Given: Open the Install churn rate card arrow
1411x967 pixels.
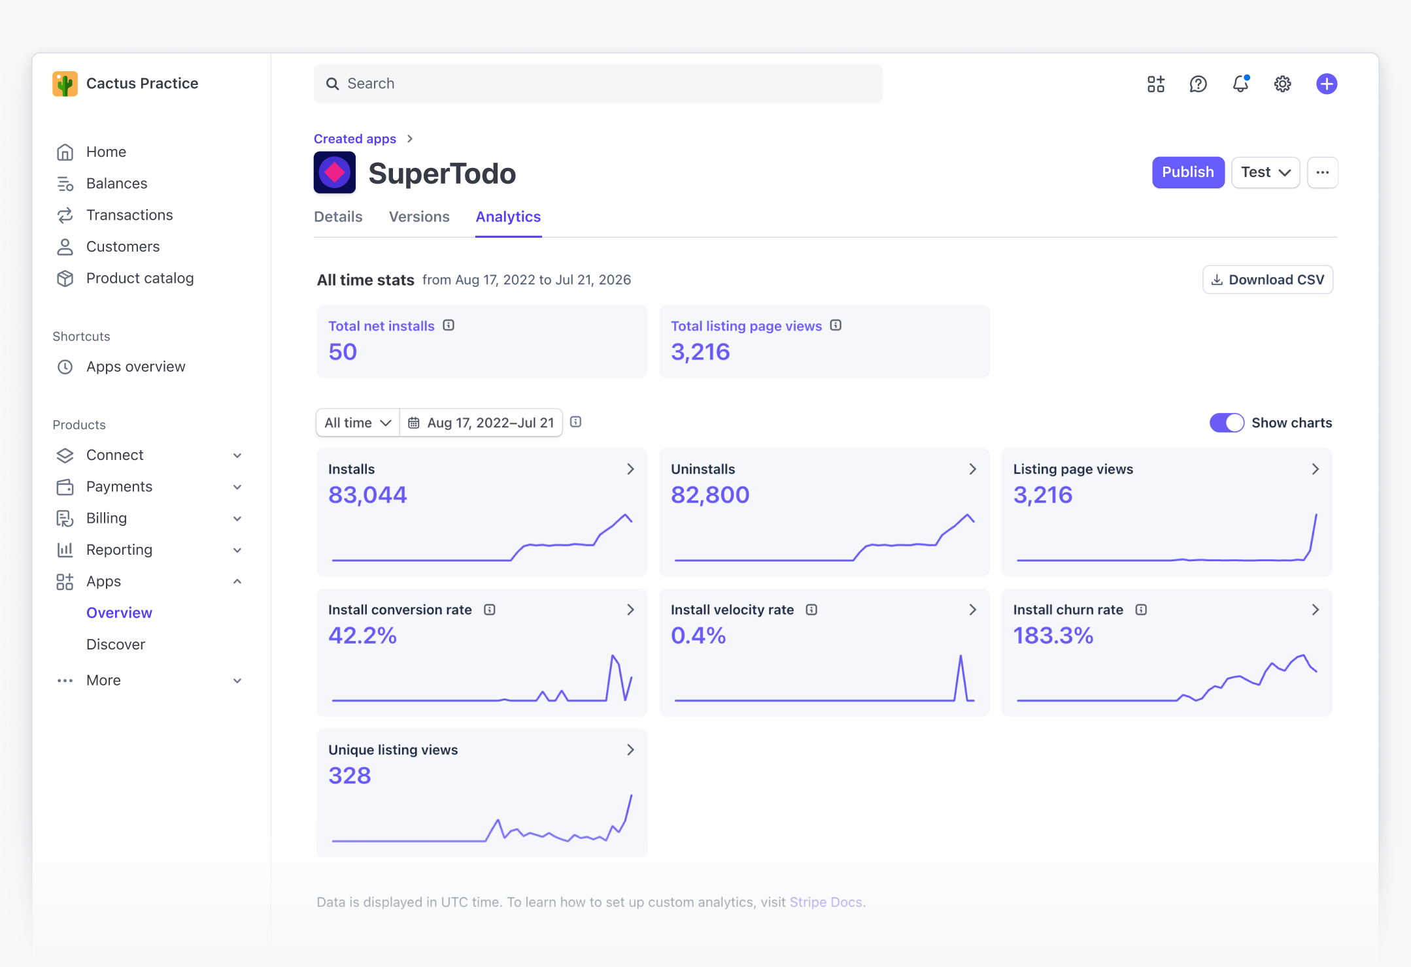Looking at the screenshot, I should point(1316,610).
